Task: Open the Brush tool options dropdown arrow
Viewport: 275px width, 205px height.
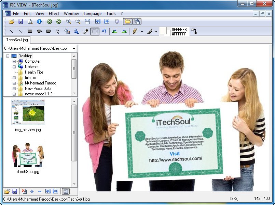Action: (x=156, y=32)
